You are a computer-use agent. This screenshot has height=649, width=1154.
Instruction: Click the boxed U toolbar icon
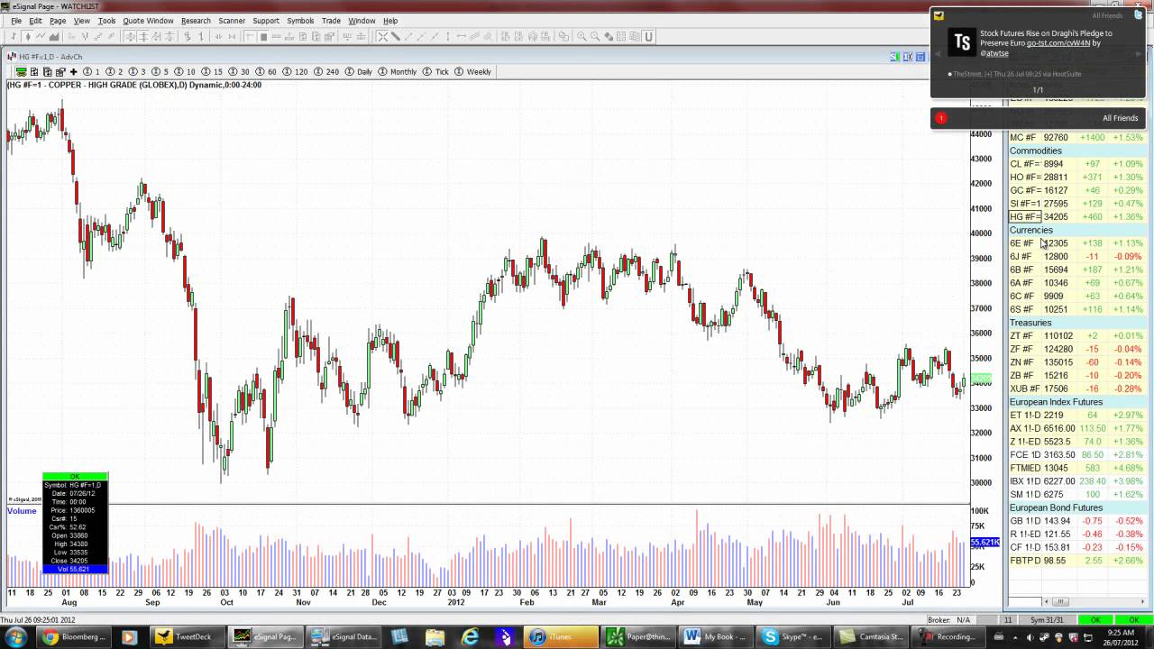click(648, 37)
